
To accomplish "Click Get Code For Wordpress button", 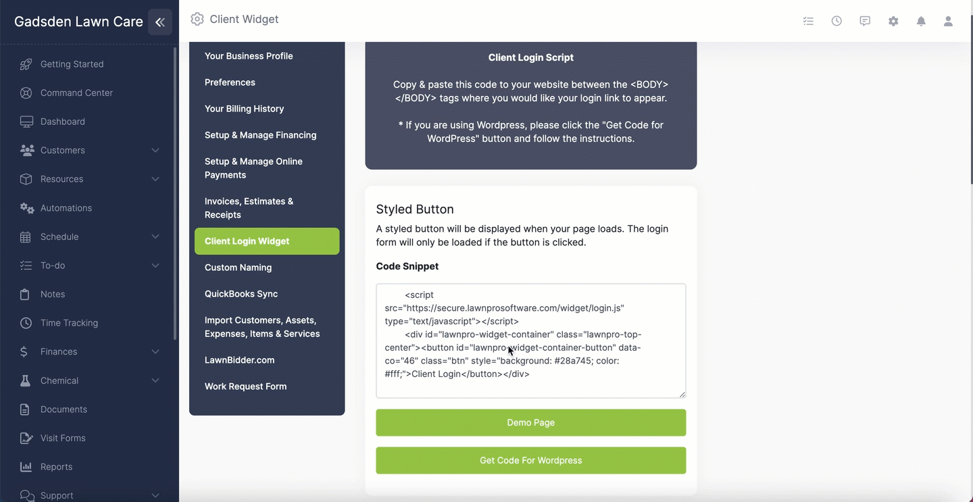I will point(531,460).
